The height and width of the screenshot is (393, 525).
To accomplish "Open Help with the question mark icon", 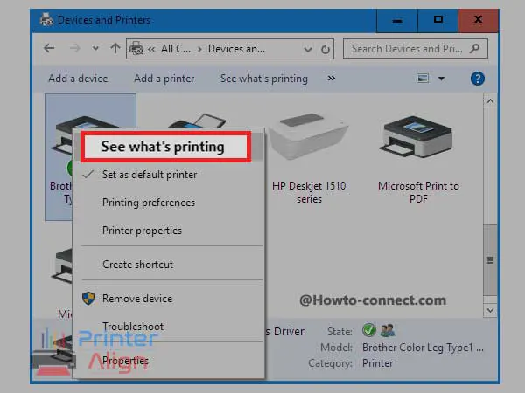I will (x=478, y=79).
